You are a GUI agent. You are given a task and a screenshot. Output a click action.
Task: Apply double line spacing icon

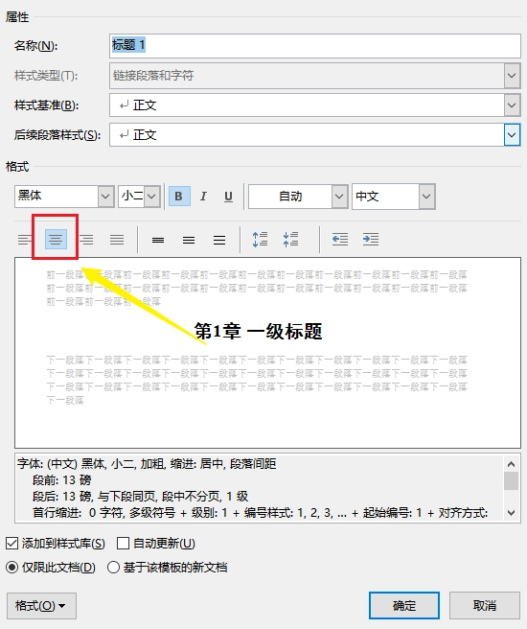(x=219, y=240)
